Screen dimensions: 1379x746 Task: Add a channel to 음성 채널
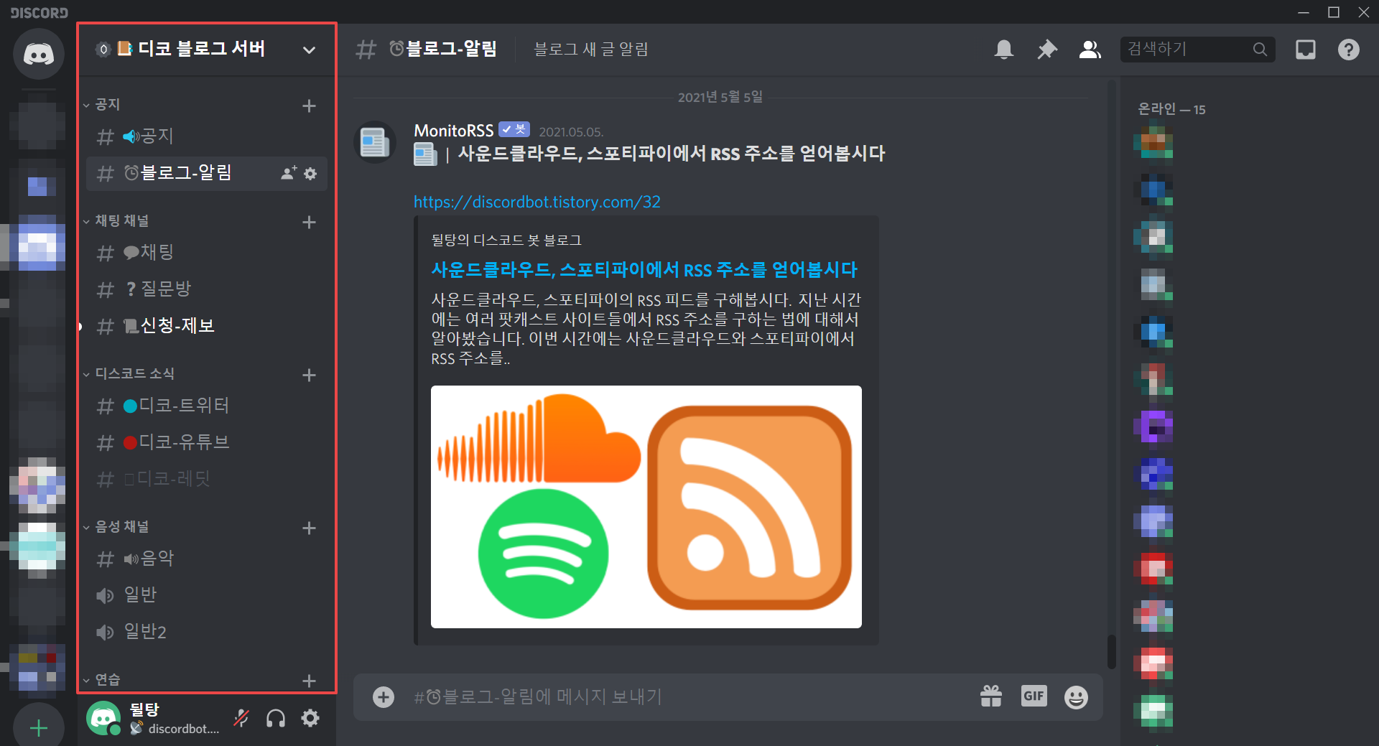pos(310,528)
